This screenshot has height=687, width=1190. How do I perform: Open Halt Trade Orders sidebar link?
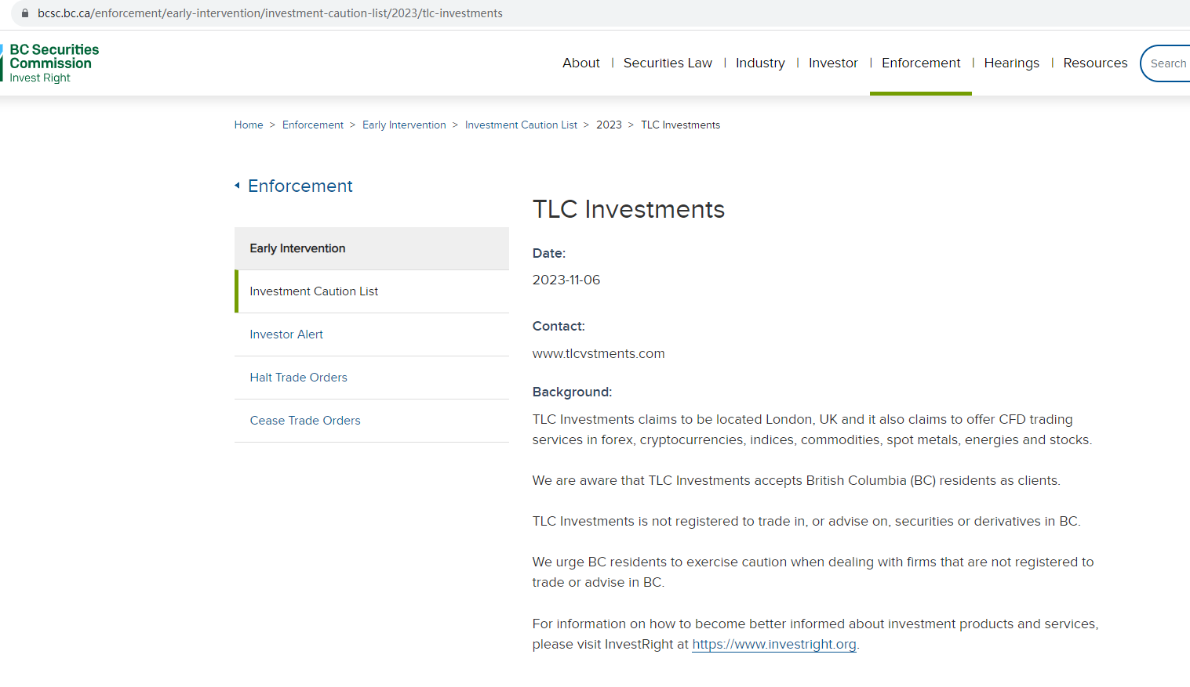(298, 378)
